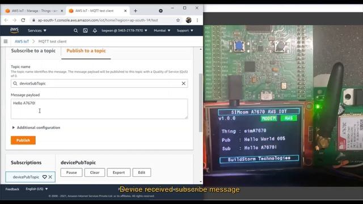Reload the browser page
The width and height of the screenshot is (363, 204).
click(x=23, y=20)
